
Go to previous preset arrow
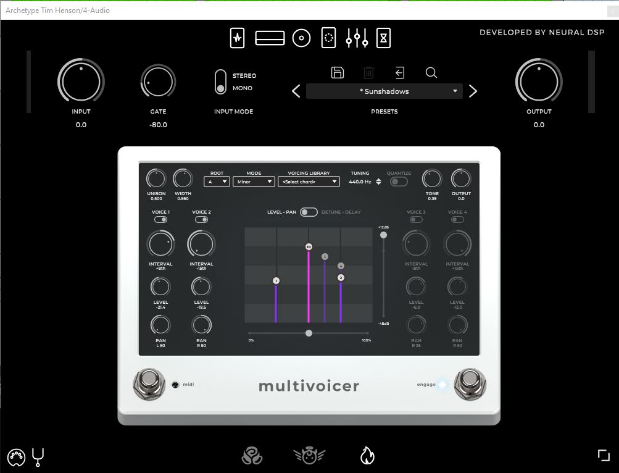tap(296, 91)
